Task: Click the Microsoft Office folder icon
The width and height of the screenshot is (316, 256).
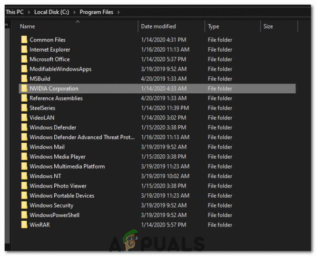Action: coord(24,59)
